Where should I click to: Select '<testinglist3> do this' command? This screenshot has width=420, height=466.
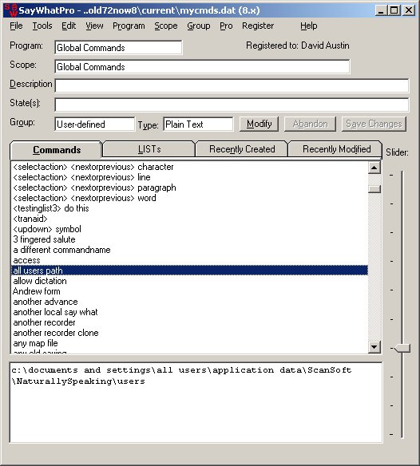tap(189, 208)
